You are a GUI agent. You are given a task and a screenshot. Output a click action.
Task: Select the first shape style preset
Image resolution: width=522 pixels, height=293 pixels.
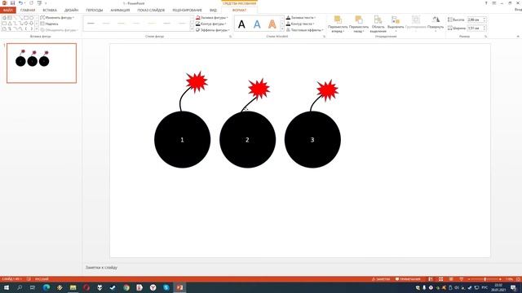tap(91, 24)
